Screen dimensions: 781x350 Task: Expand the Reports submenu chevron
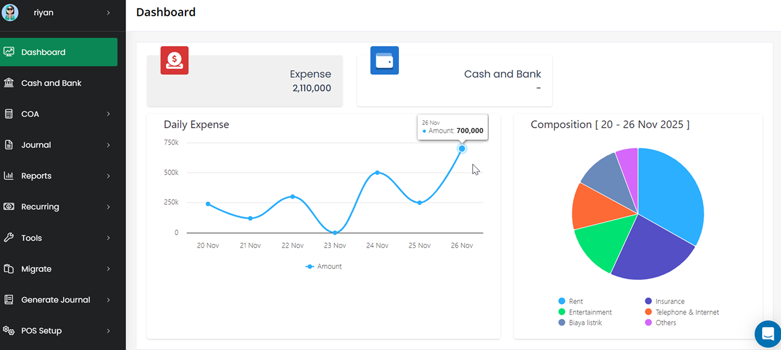click(108, 176)
